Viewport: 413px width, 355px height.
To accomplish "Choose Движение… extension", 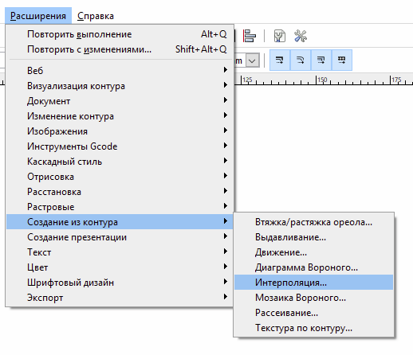I will (x=313, y=252).
